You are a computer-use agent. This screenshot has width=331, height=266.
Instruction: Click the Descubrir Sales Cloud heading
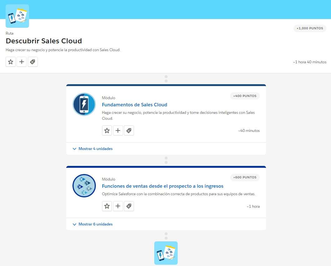coord(44,41)
